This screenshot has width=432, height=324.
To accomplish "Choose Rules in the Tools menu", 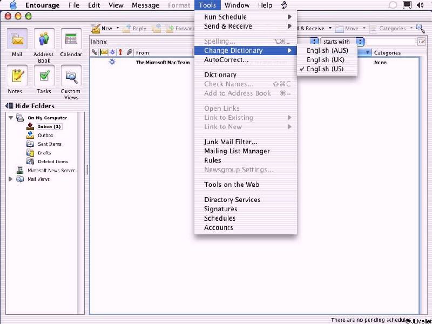I will (246, 160).
